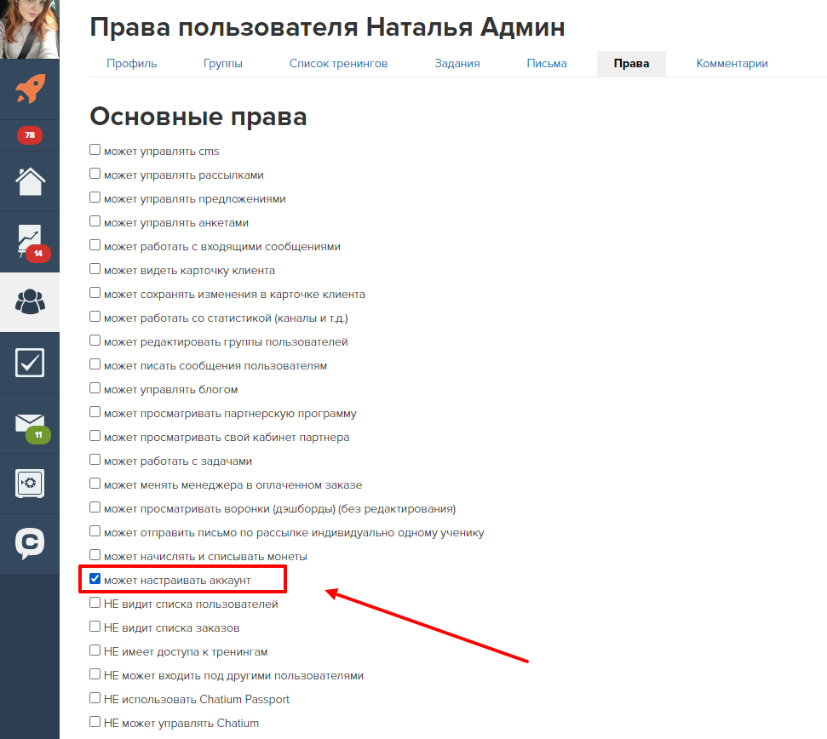Enable 'может управлять cms' checkbox
This screenshot has width=827, height=739.
(95, 150)
